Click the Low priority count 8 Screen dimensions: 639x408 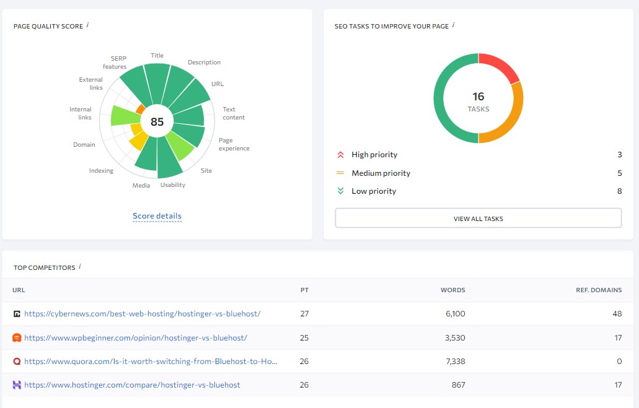point(619,191)
